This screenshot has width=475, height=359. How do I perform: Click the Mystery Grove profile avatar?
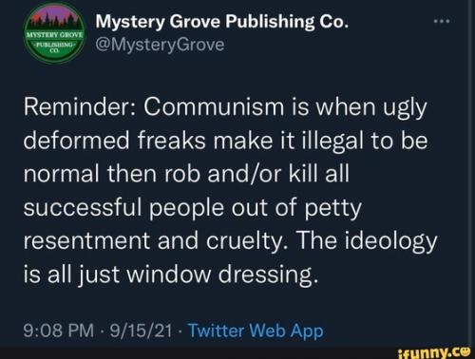coord(54,35)
